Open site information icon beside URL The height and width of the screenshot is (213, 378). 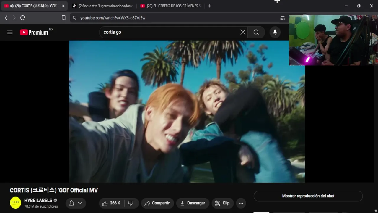[74, 18]
